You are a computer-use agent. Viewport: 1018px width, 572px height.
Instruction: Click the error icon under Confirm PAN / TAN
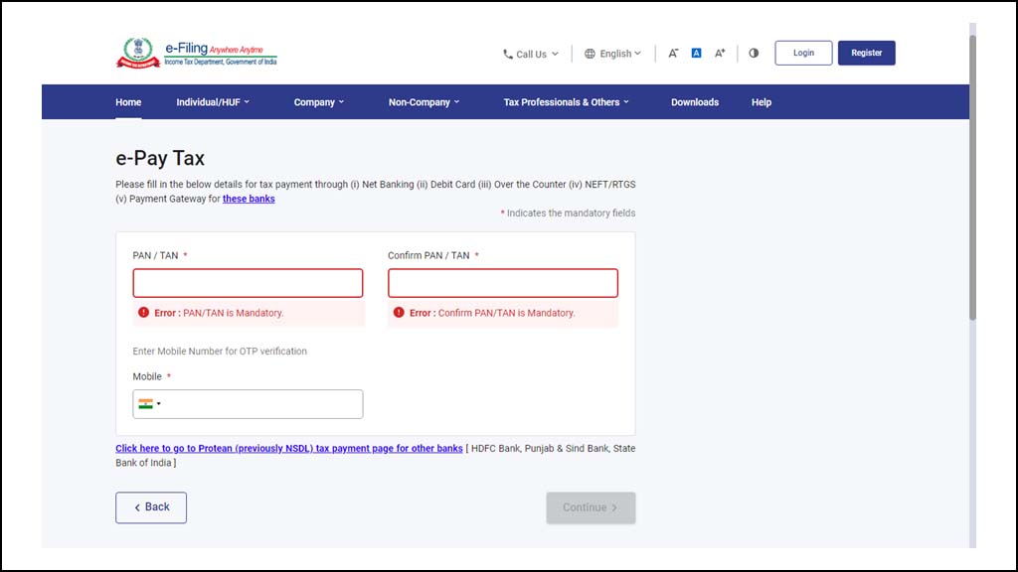[399, 313]
